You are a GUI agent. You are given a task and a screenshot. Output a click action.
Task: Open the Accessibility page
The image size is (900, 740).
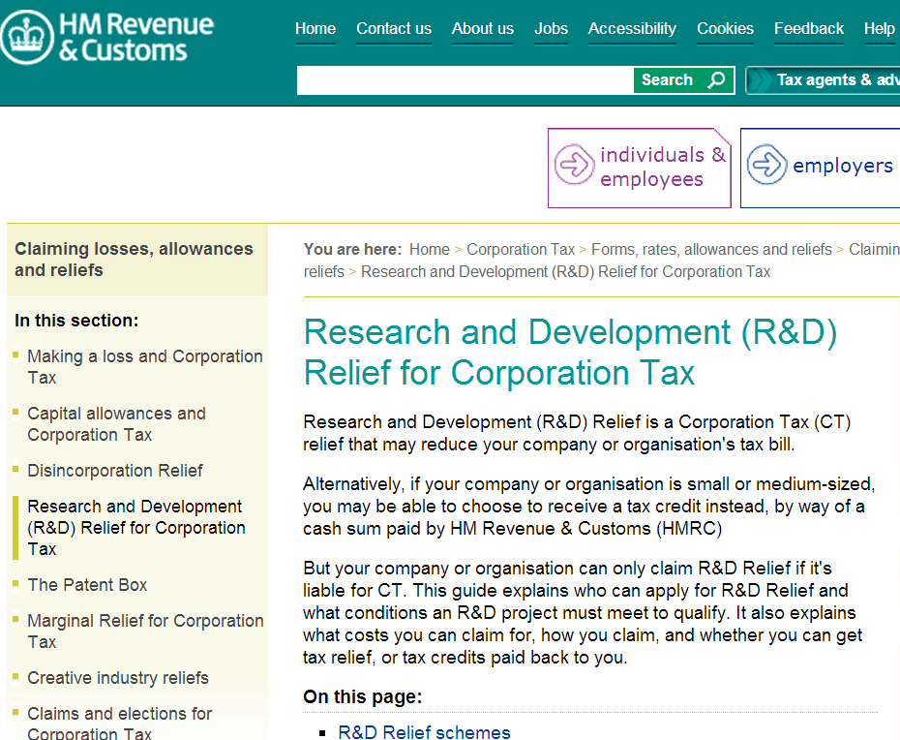632,29
